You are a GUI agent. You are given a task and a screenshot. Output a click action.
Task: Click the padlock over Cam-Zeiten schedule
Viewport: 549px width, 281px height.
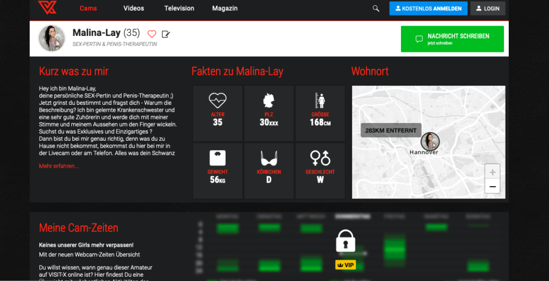coord(345,242)
